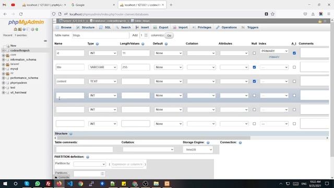Image resolution: width=334 pixels, height=188 pixels.
Task: Open the Export tab
Action: point(161,27)
